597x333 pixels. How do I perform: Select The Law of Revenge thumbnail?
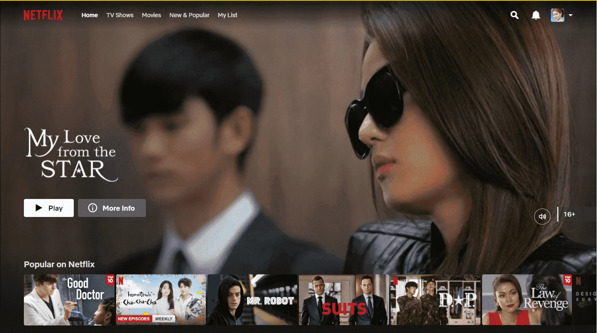[527, 300]
